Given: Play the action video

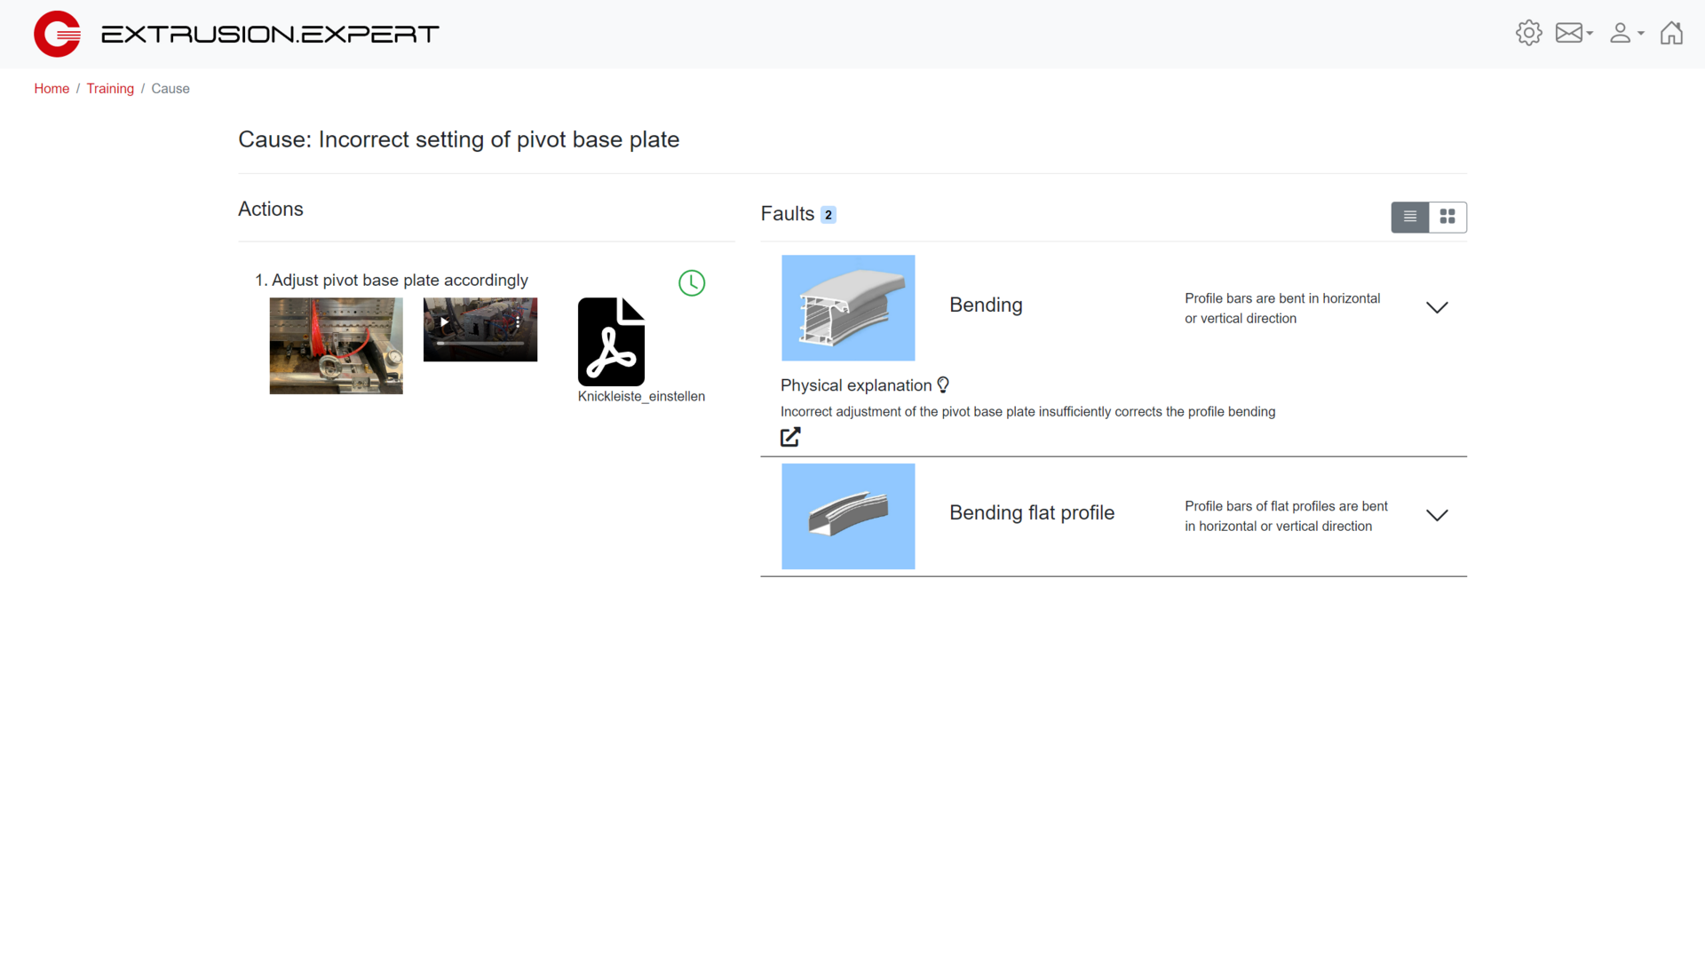Looking at the screenshot, I should pyautogui.click(x=445, y=322).
